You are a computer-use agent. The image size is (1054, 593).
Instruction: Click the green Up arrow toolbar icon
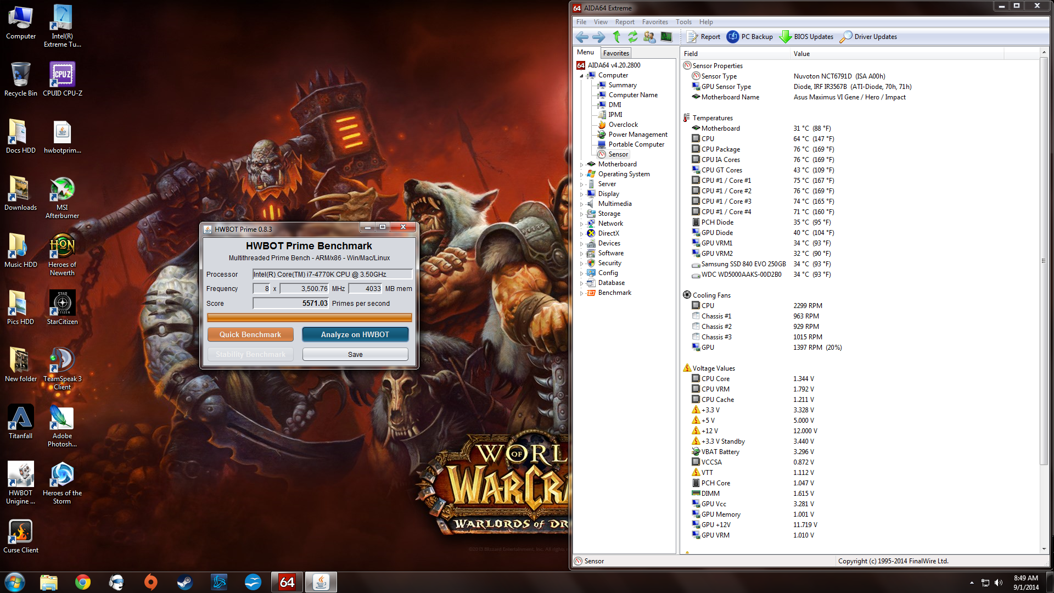(616, 37)
